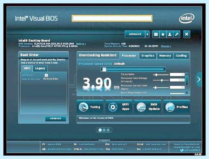This screenshot has width=209, height=159.
Task: Switch to the Graphics tab
Action: [x=148, y=56]
